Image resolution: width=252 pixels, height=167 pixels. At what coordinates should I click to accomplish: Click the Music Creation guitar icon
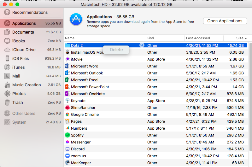(x=7, y=85)
